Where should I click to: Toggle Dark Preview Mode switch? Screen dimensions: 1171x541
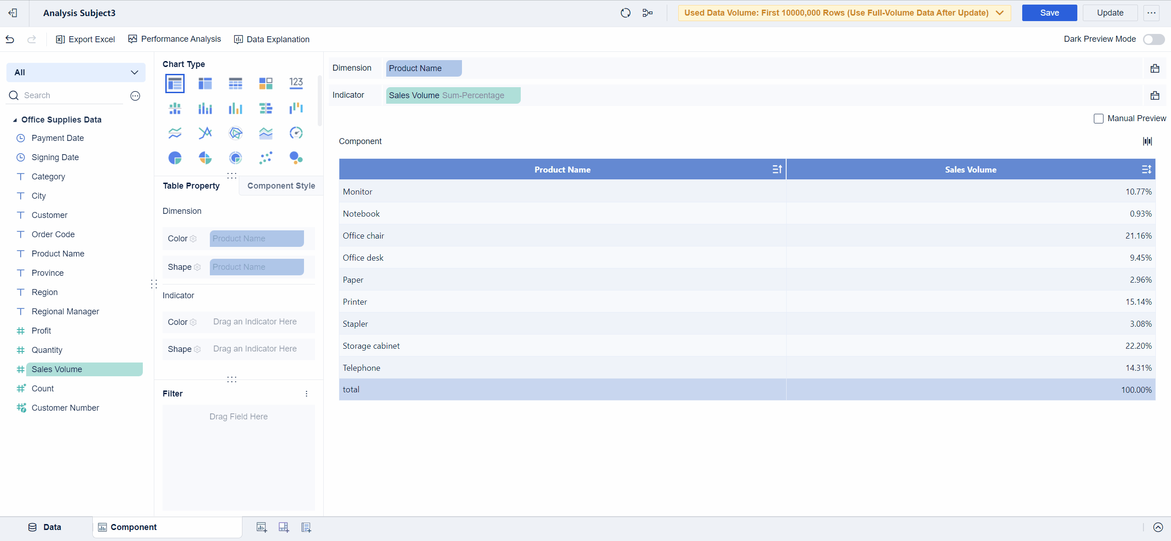[x=1153, y=39]
